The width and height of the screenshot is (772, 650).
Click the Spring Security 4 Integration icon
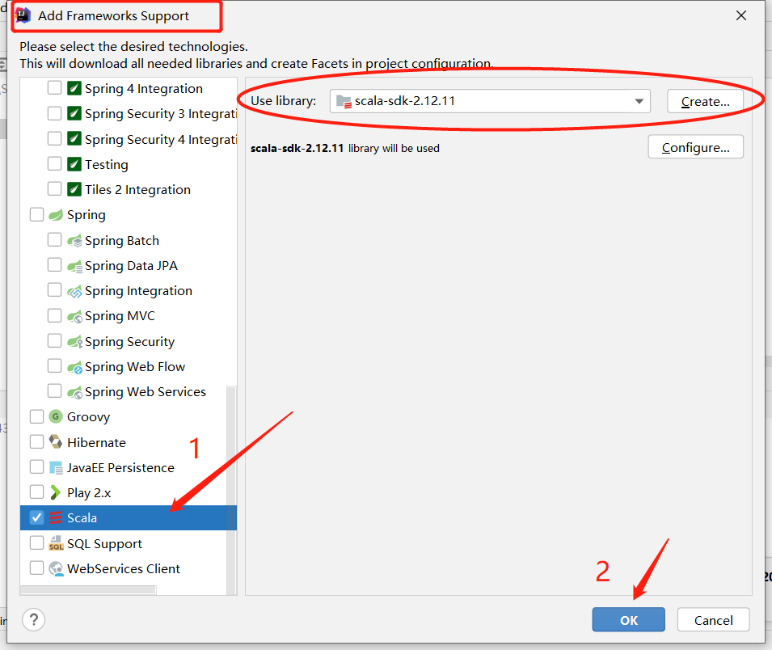pos(74,139)
